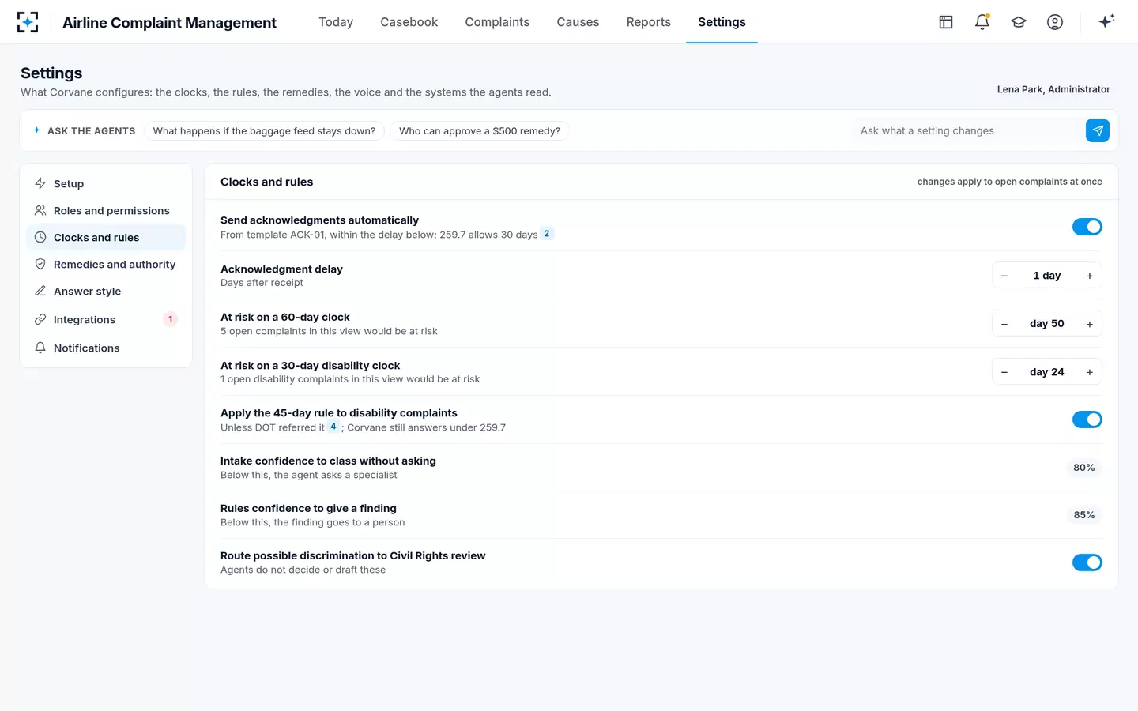
Task: Click the Integrations link icon
Action: pos(40,319)
